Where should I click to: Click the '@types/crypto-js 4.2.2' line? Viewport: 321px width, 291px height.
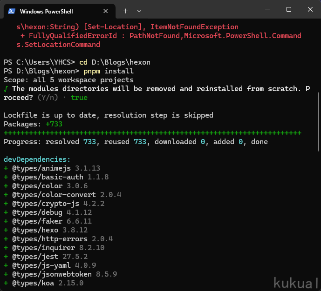tap(54, 204)
